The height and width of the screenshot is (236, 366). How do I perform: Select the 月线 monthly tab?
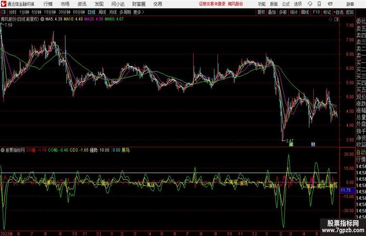(x=113, y=12)
